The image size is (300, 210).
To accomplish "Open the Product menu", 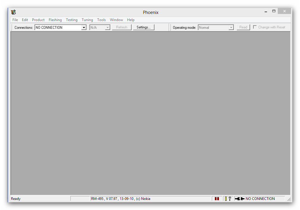I will pos(38,20).
